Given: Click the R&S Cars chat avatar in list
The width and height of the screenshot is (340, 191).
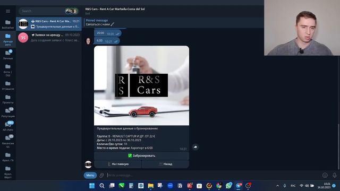Looking at the screenshot, I should [x=23, y=24].
